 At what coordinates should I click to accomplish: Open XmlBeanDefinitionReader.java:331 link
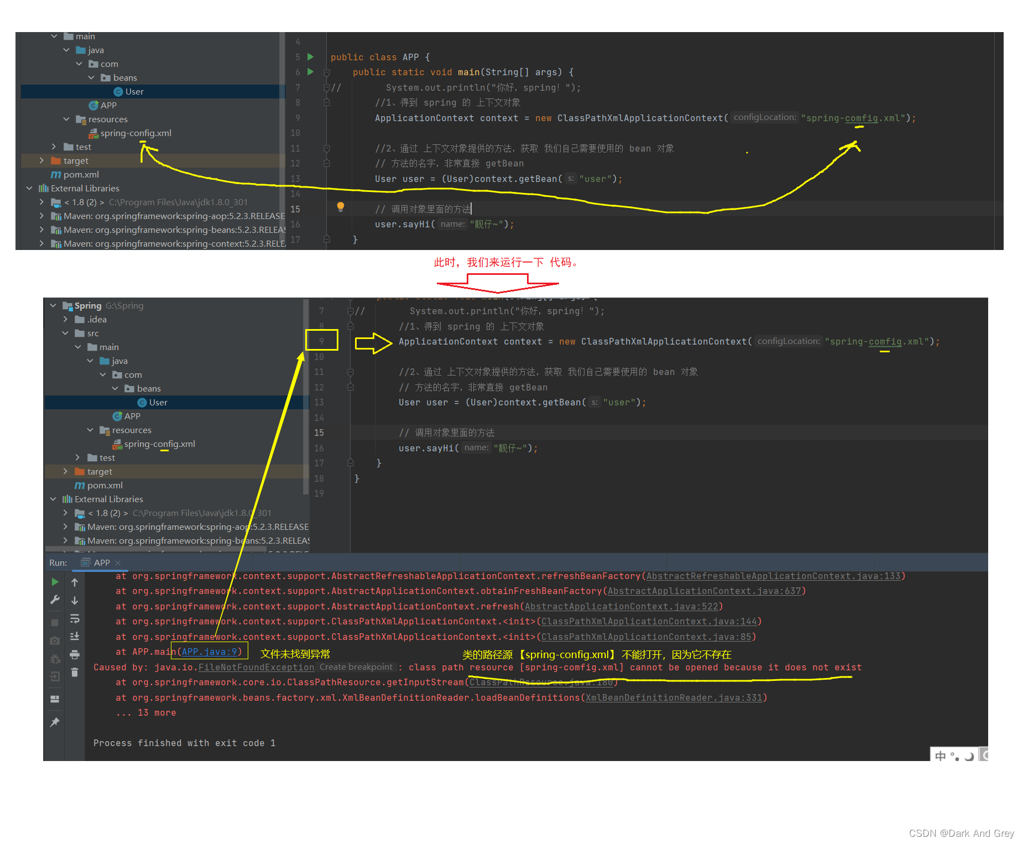tap(674, 697)
